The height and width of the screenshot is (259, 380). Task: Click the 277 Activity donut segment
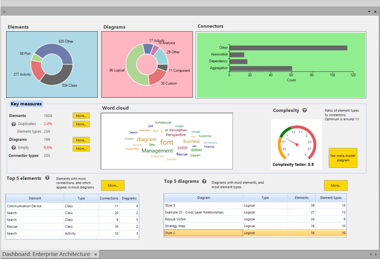(37, 71)
